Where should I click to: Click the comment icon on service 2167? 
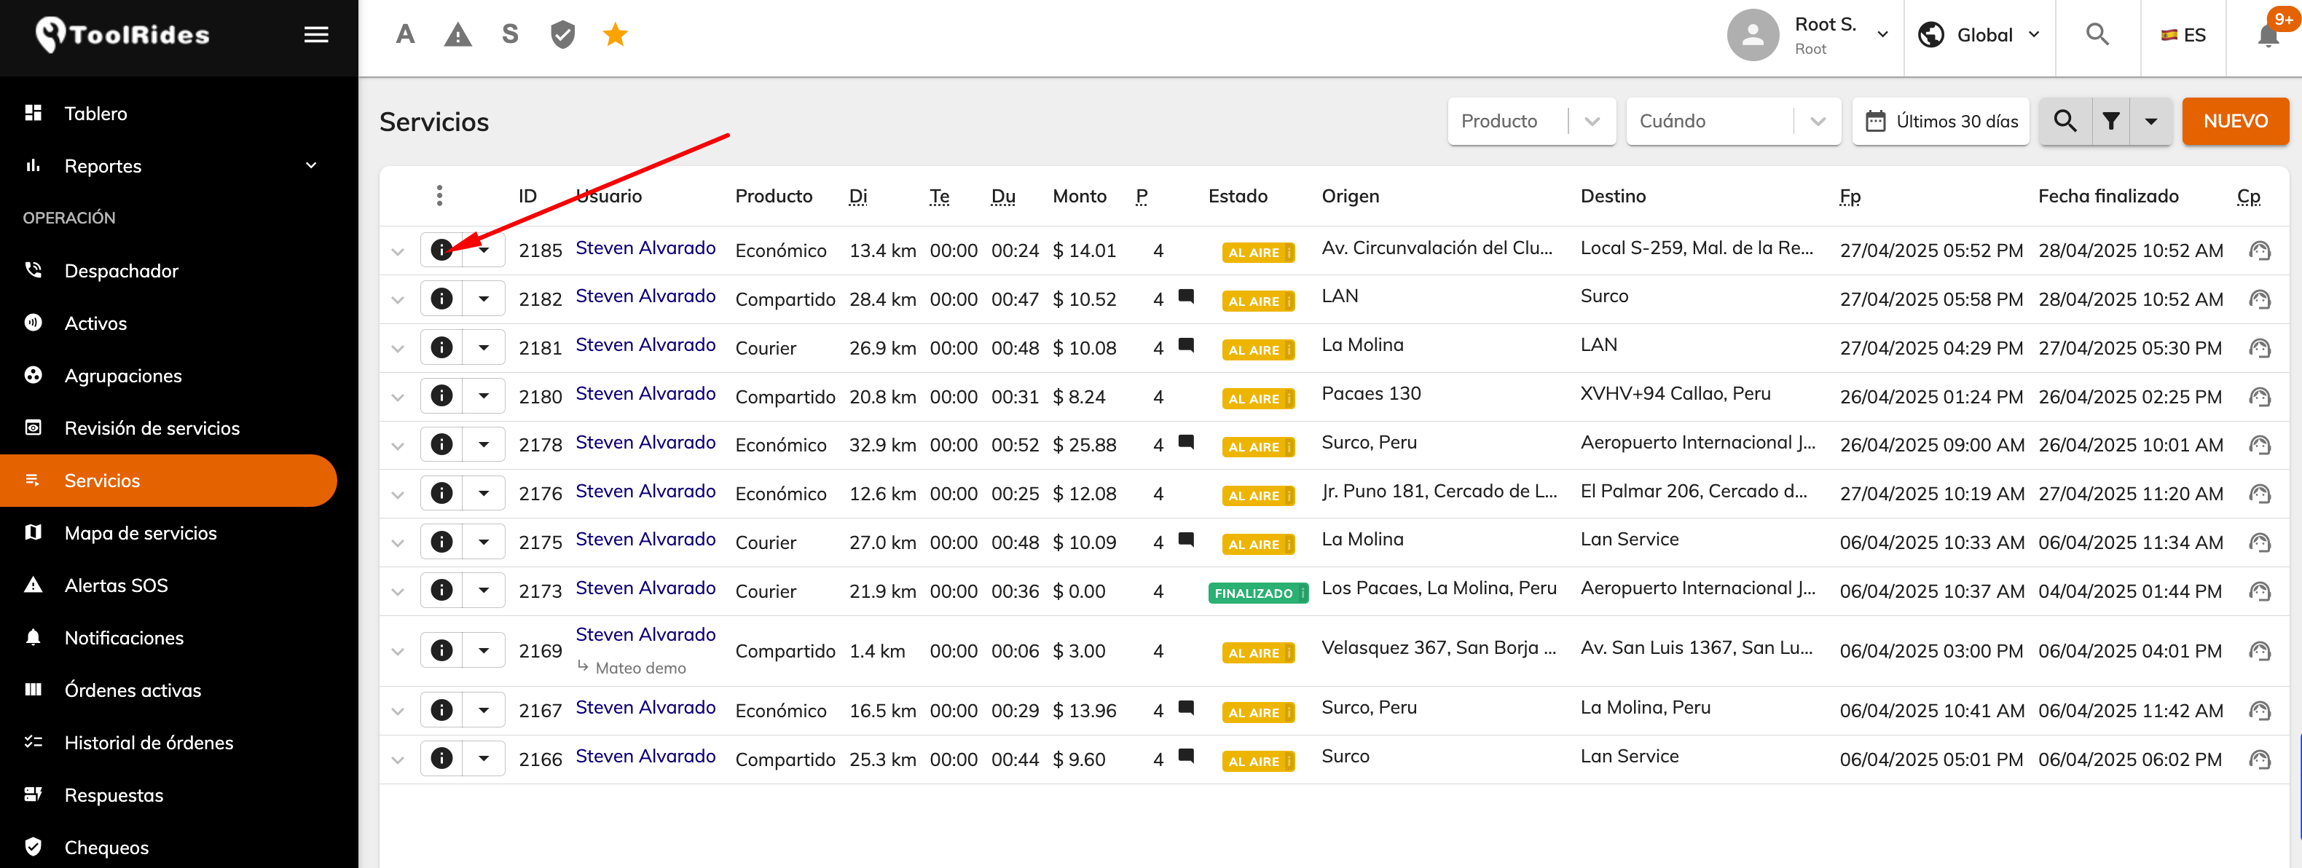pyautogui.click(x=1186, y=708)
